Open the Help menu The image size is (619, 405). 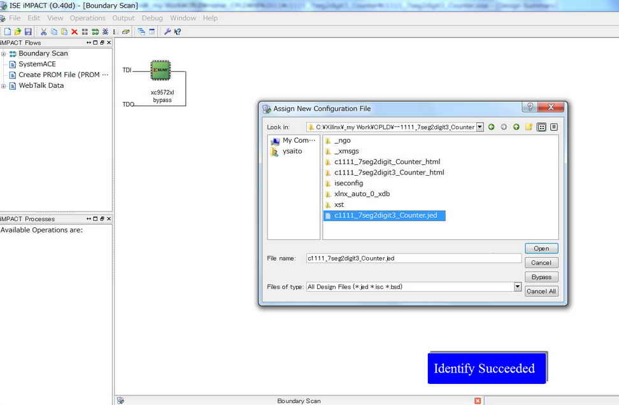pyautogui.click(x=210, y=18)
